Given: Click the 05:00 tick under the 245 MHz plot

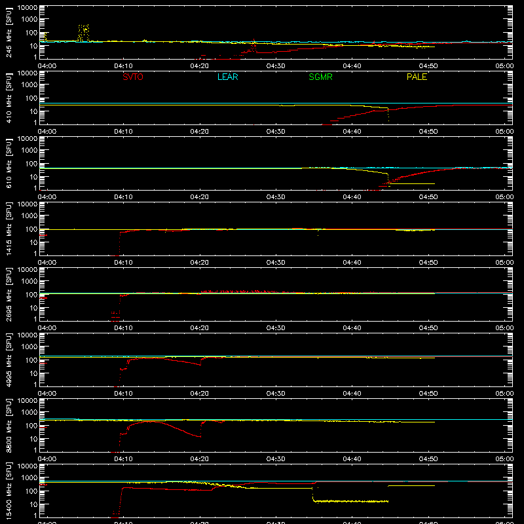Looking at the screenshot, I should [x=504, y=66].
